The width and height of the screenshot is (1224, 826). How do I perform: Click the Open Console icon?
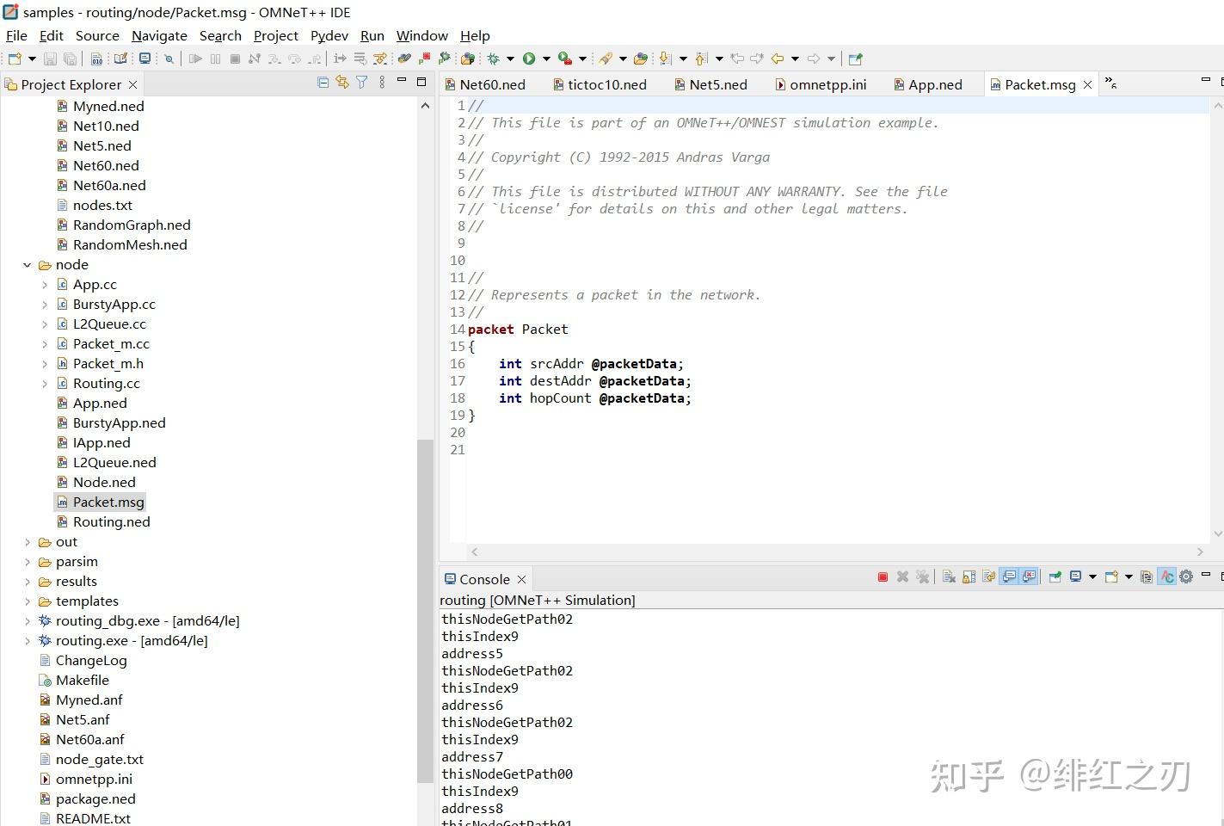click(x=1111, y=577)
